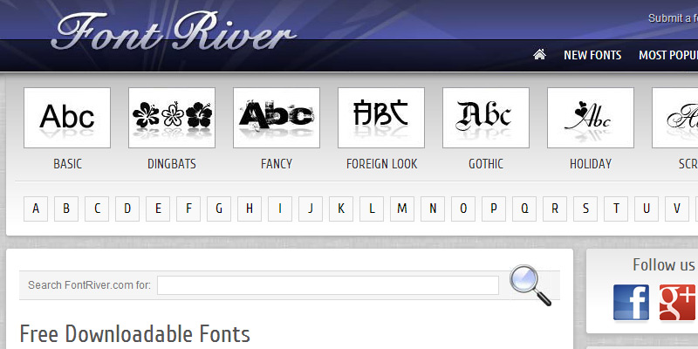698x349 pixels.
Task: Open the Basic font category thumbnail
Action: click(67, 118)
